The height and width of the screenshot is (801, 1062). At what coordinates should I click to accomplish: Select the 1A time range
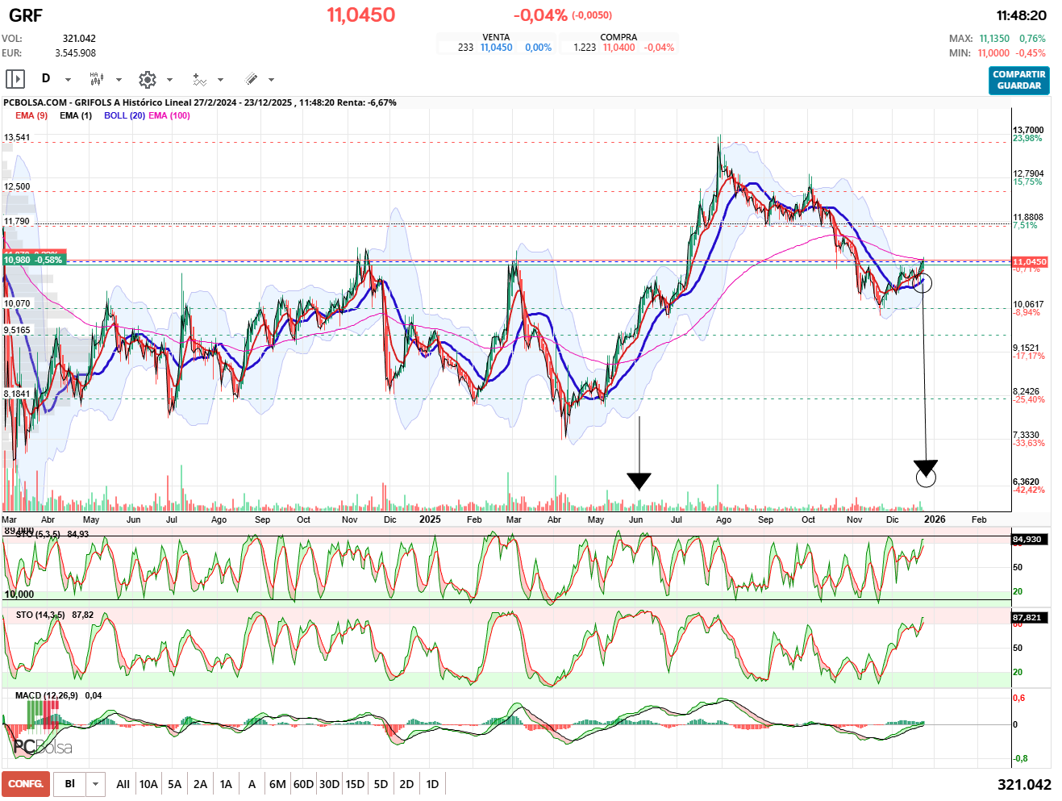(x=226, y=784)
